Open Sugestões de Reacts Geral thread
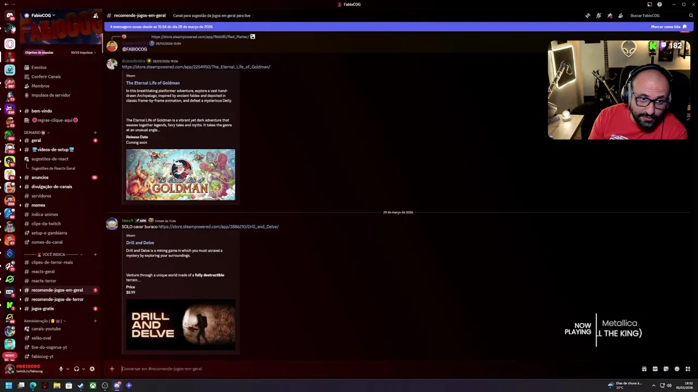 [x=53, y=168]
